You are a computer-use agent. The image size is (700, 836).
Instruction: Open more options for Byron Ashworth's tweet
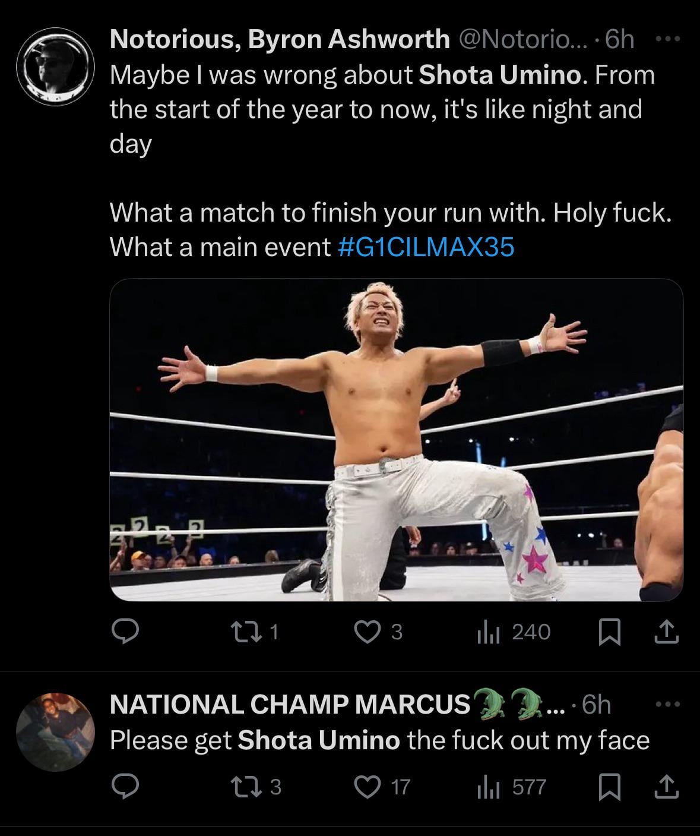point(667,39)
